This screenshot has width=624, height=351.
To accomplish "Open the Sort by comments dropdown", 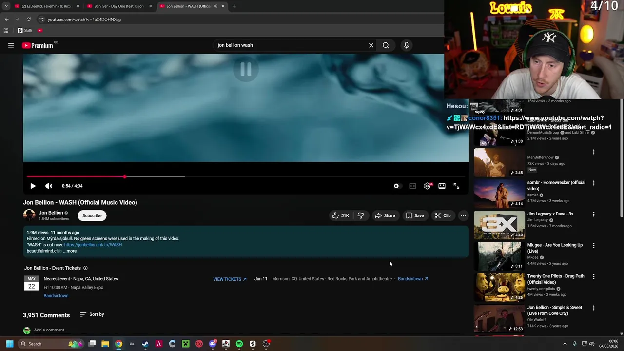I will (x=92, y=314).
